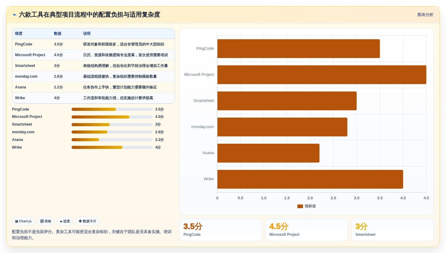Click the 图表分析 label in header
Image resolution: width=446 pixels, height=253 pixels.
pyautogui.click(x=425, y=15)
